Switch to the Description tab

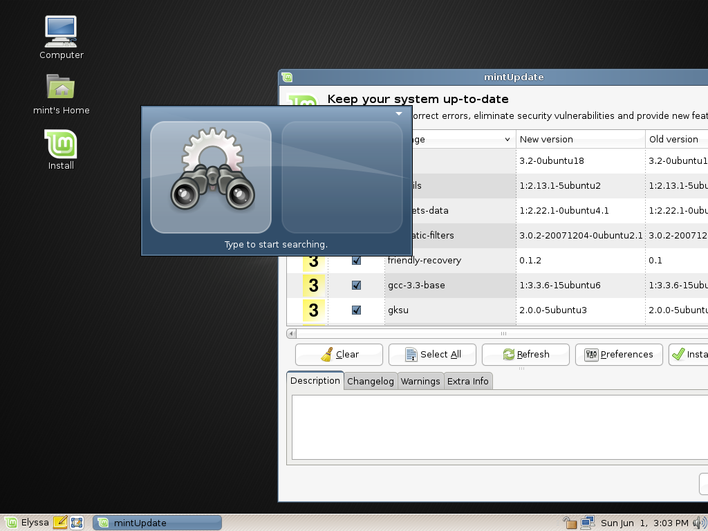pos(315,381)
